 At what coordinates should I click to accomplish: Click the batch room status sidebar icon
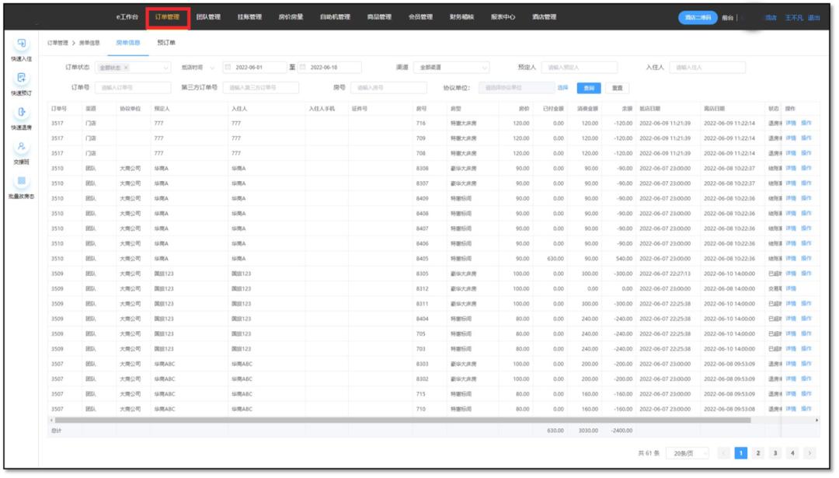(22, 181)
